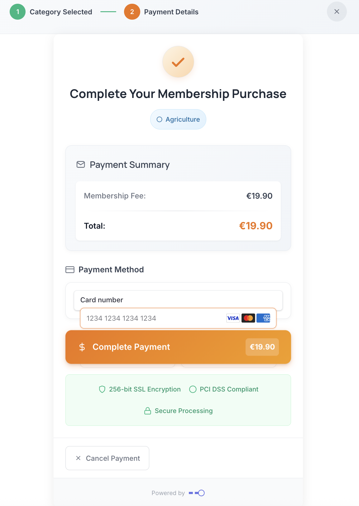Click the Mastercard logo

click(248, 318)
